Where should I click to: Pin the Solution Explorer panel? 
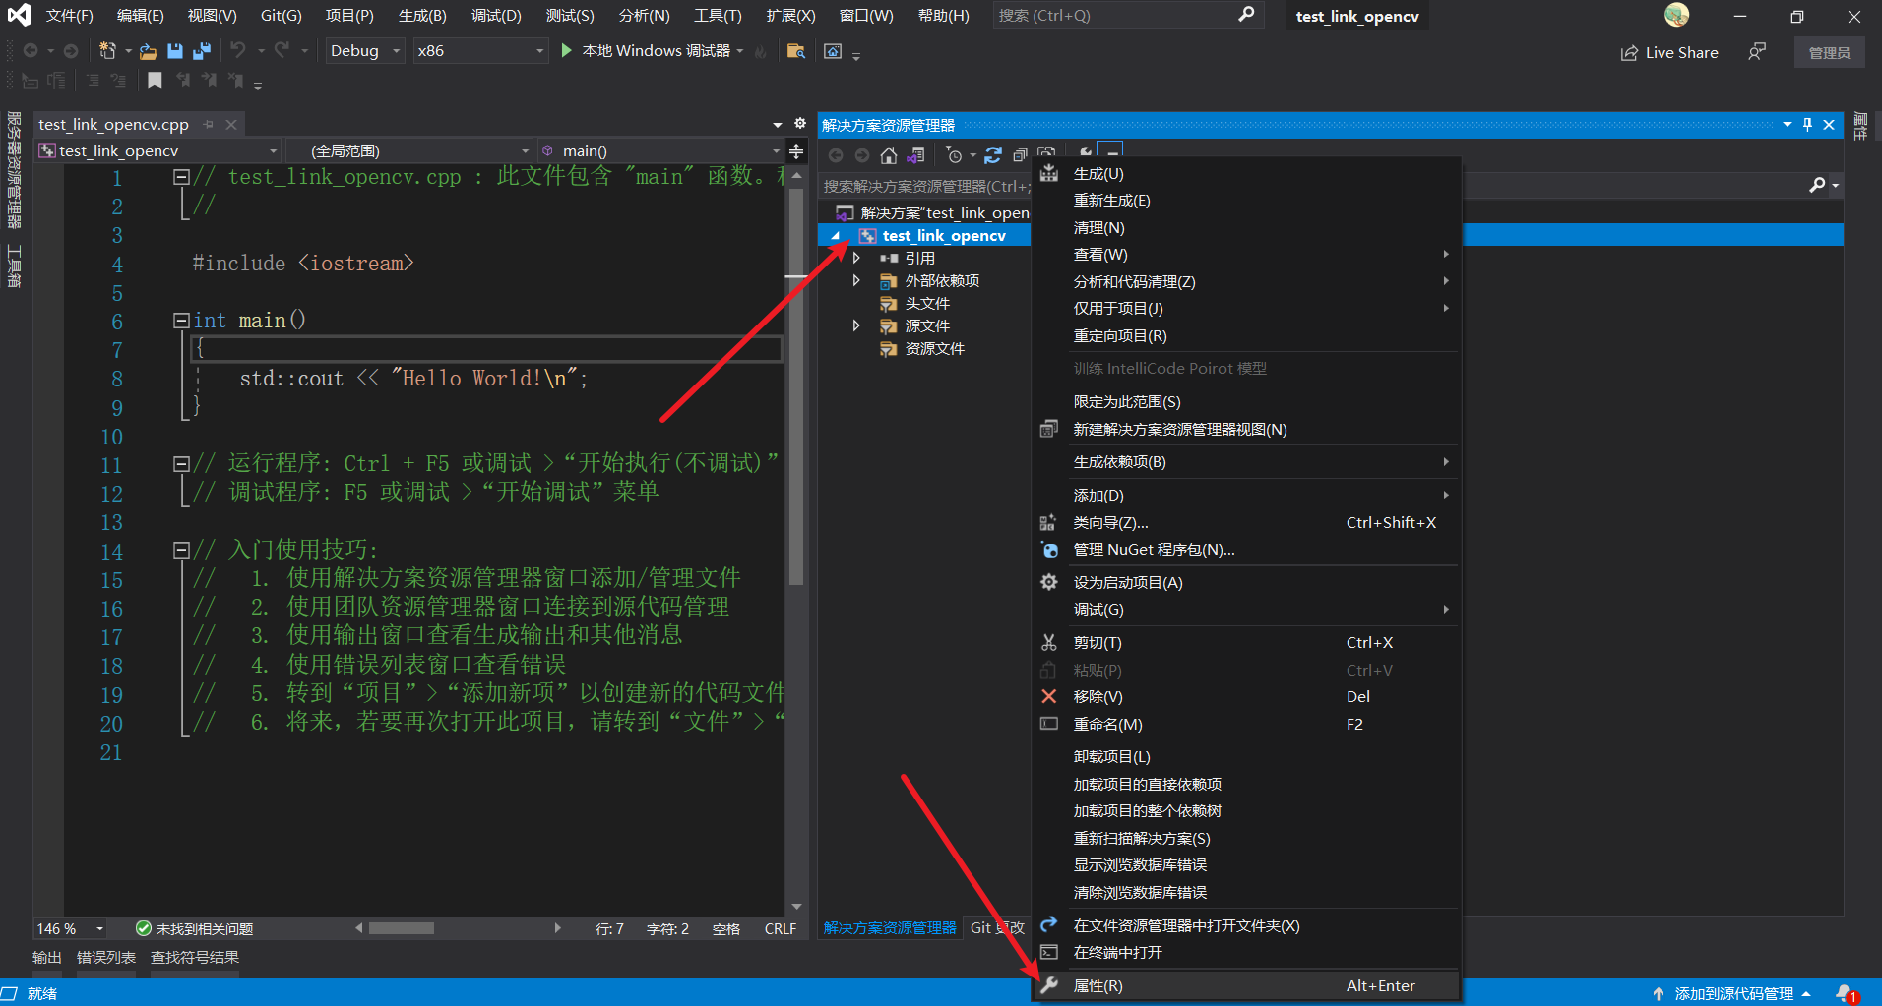coord(1807,125)
